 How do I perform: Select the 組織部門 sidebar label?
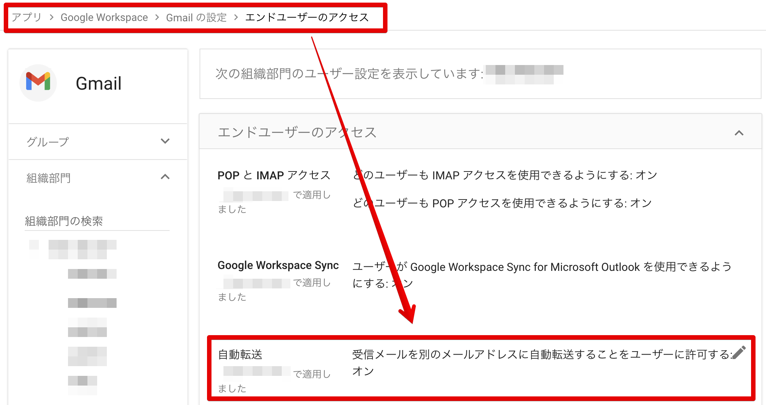tap(49, 178)
